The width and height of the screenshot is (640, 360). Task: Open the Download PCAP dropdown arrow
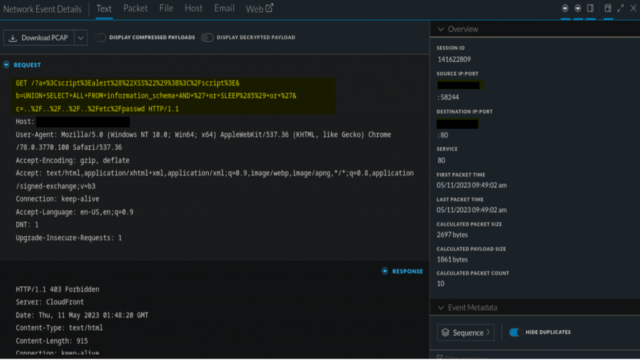(x=80, y=38)
